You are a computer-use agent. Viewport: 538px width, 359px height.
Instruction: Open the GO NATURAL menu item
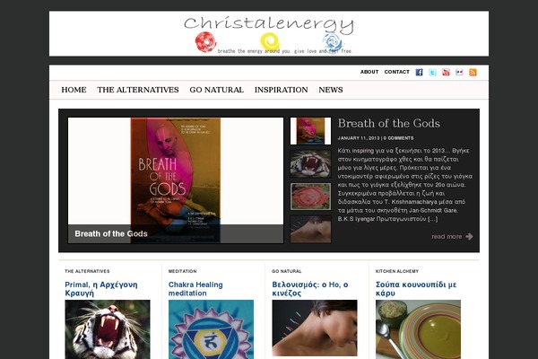click(216, 90)
